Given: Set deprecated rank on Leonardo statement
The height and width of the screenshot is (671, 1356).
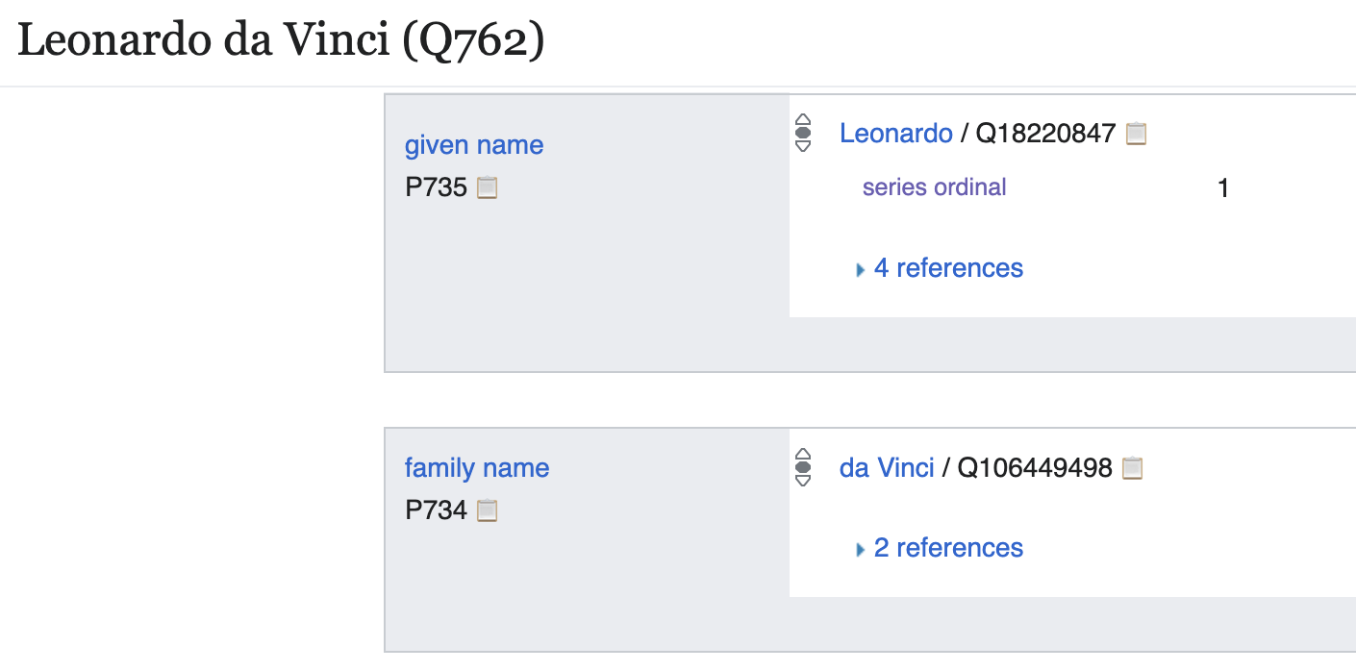Looking at the screenshot, I should click(804, 146).
